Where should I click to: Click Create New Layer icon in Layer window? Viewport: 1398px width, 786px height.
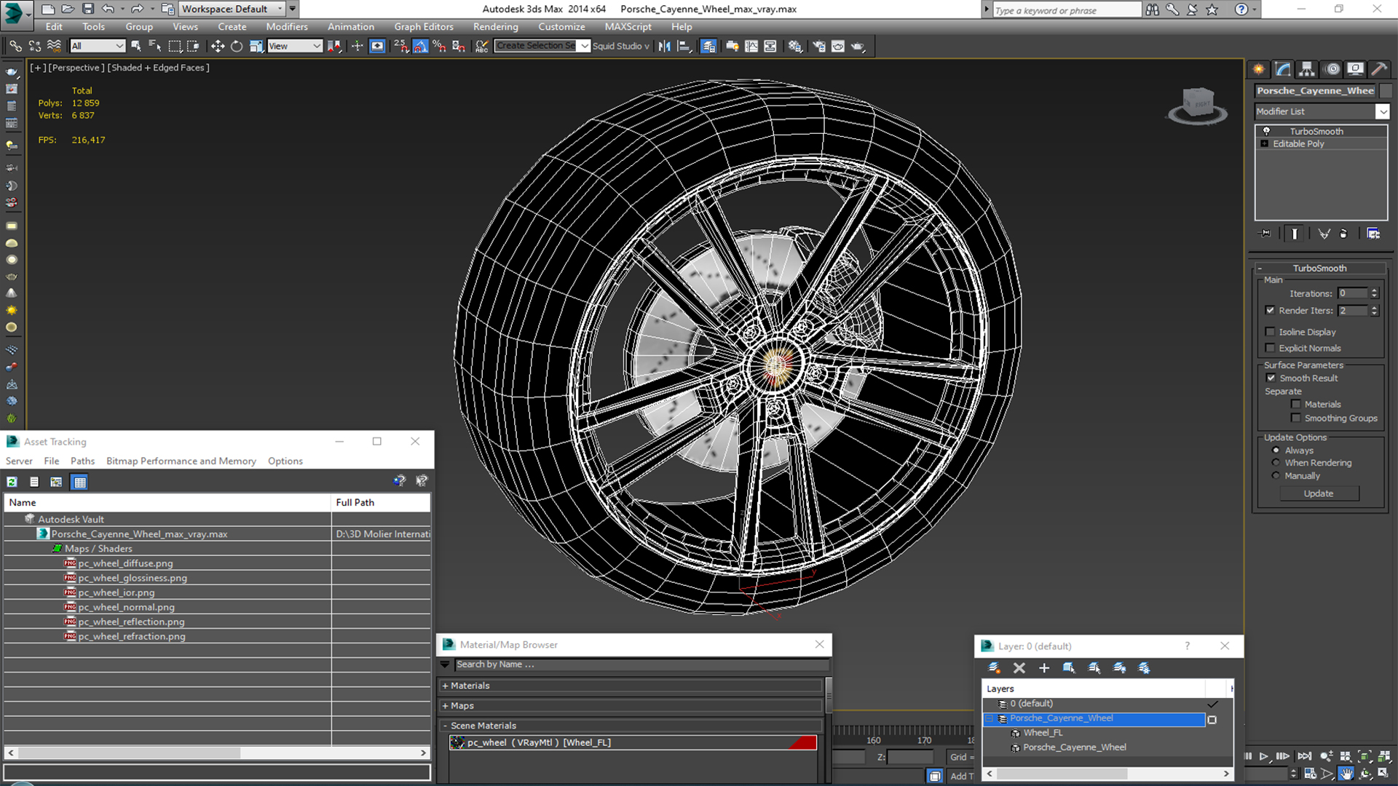click(x=994, y=668)
